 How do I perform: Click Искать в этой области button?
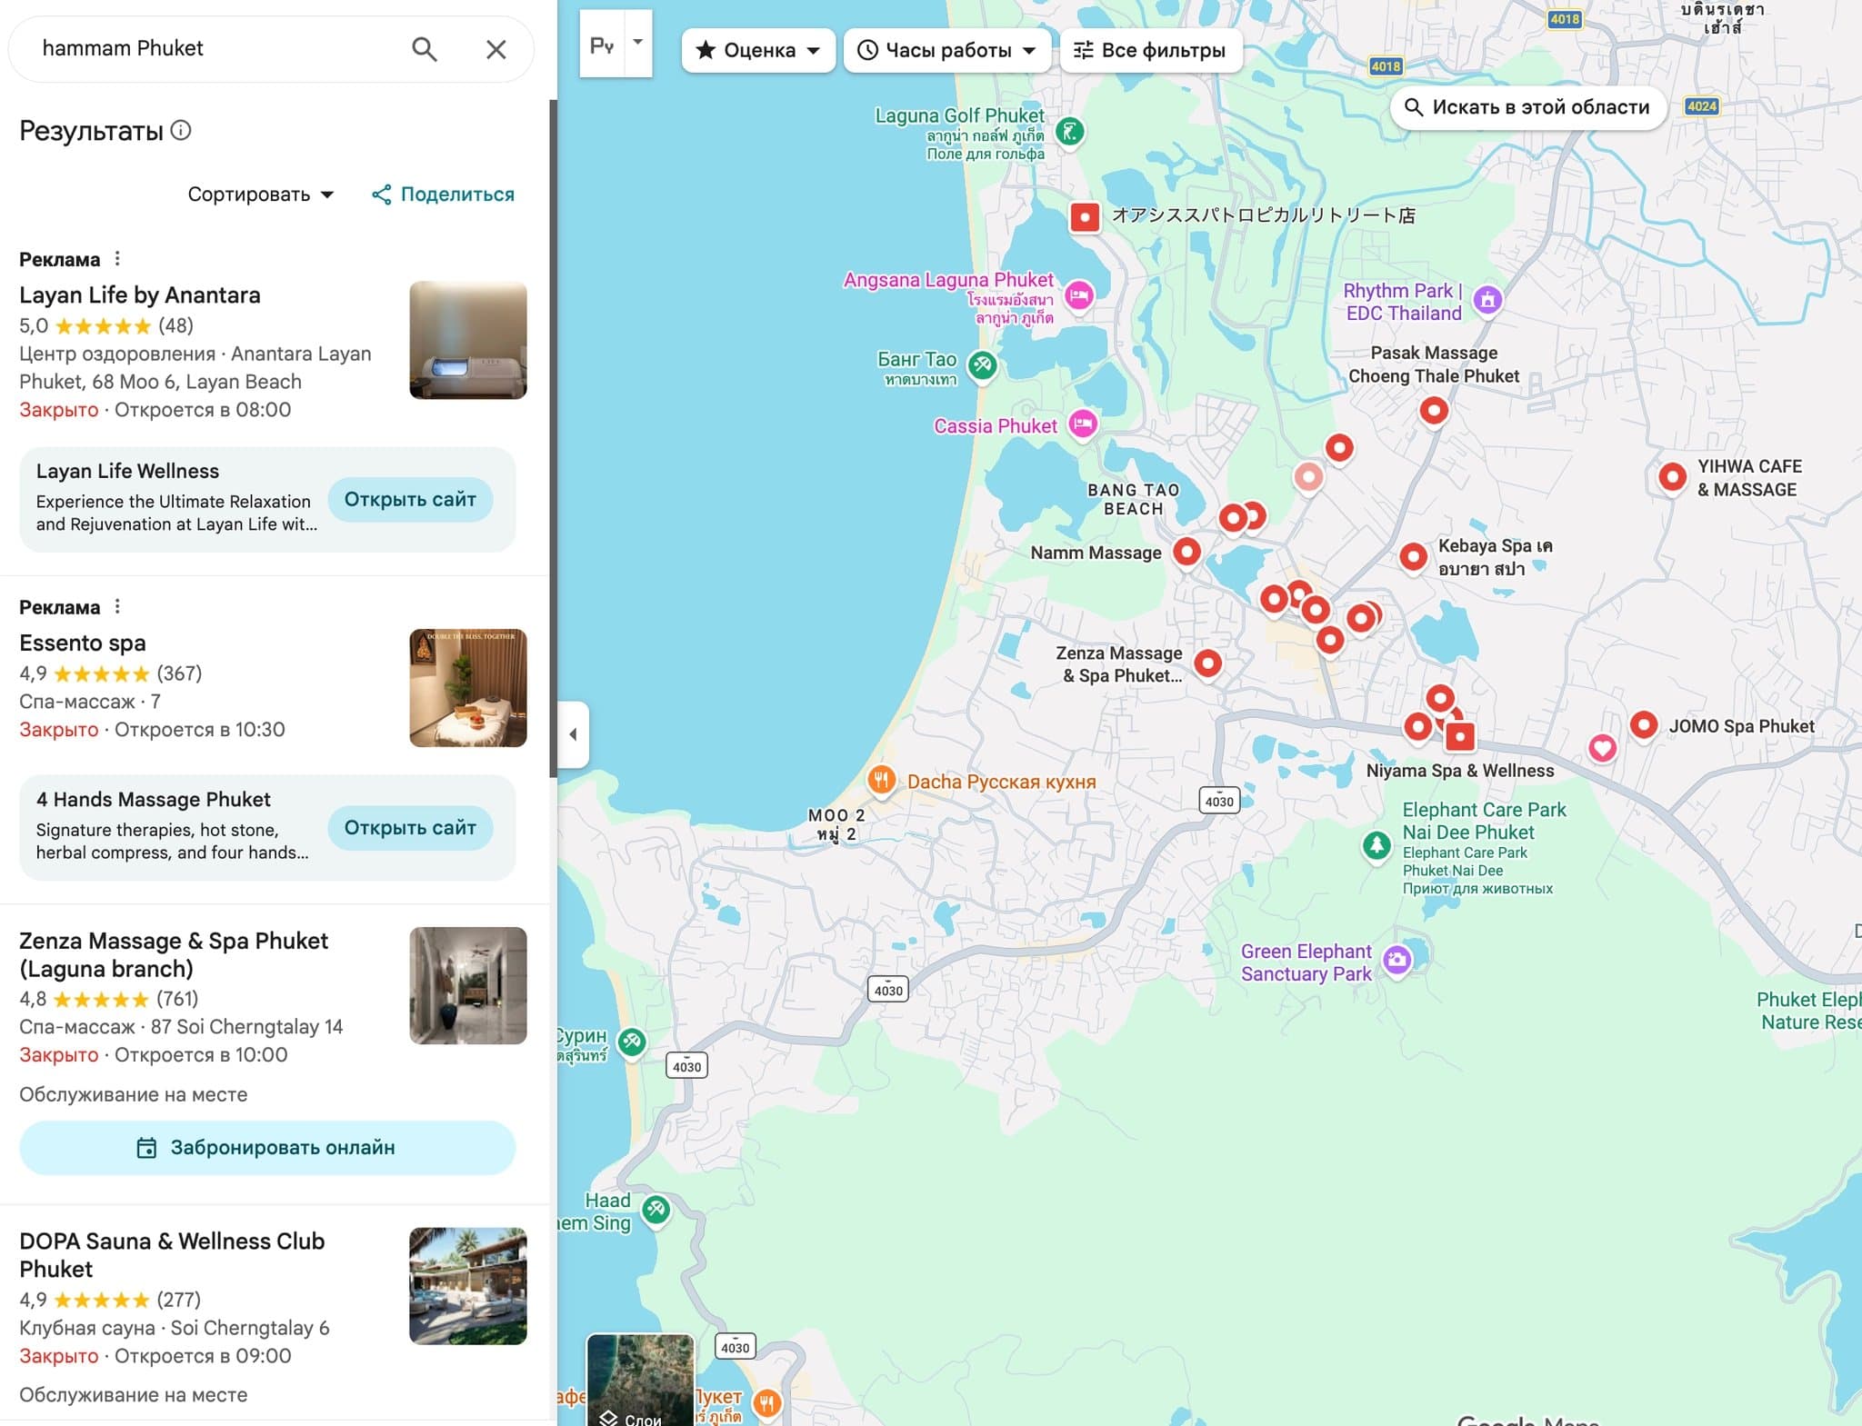point(1527,107)
